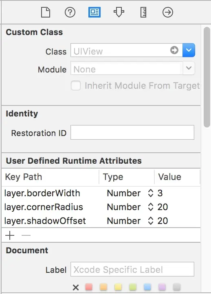Click the Xcode Specific Label field
The image size is (211, 294).
[132, 269]
